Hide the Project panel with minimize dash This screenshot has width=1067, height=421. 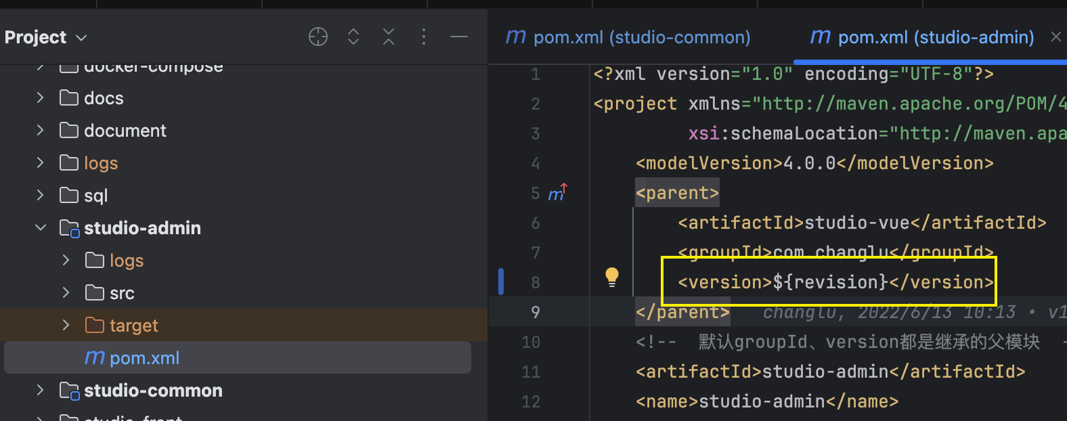point(459,37)
